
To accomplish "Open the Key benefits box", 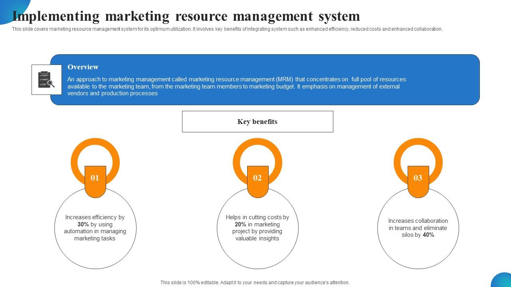I will pyautogui.click(x=257, y=121).
